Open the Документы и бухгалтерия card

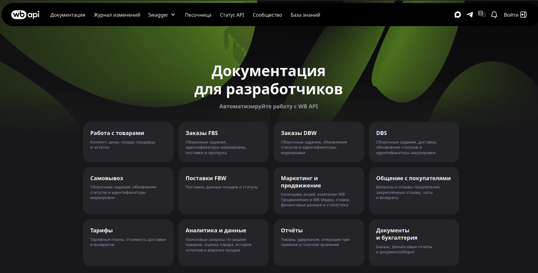tap(414, 243)
